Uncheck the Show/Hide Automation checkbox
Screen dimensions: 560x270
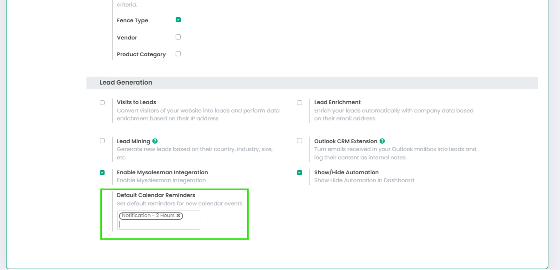pos(299,172)
